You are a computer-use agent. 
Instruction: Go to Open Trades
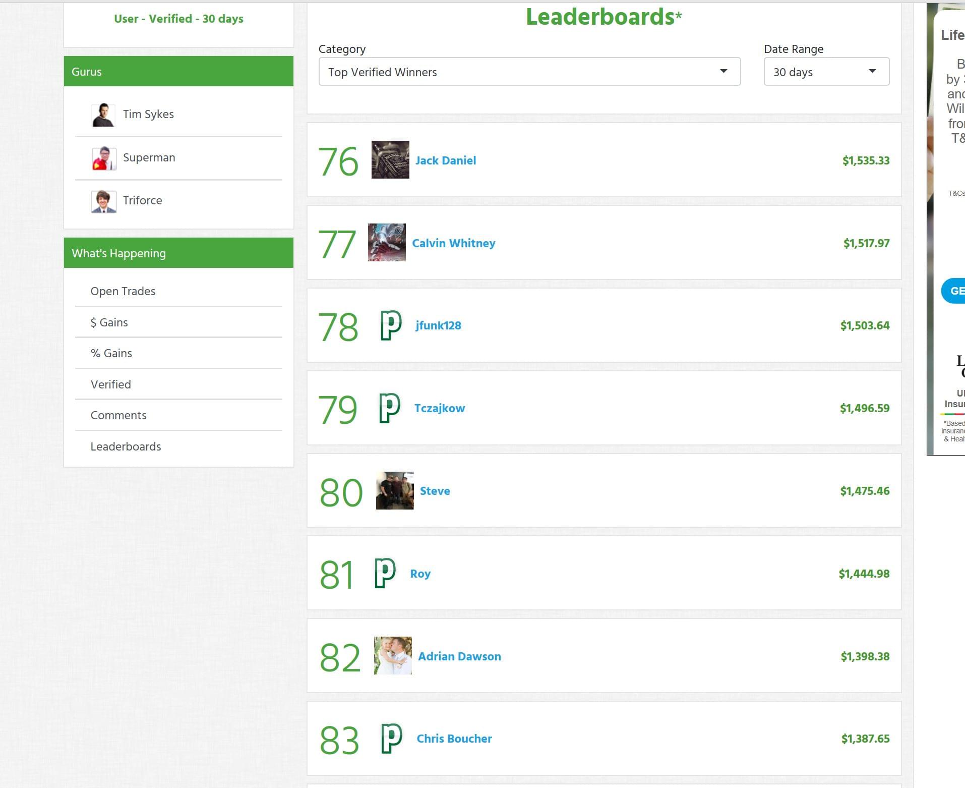[123, 292]
